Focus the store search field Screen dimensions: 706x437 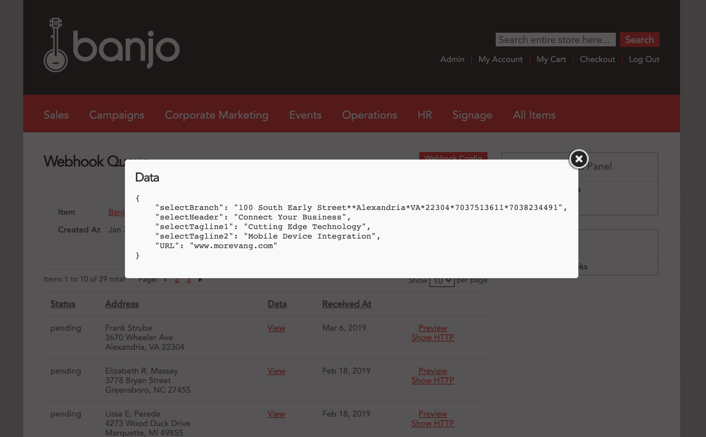555,40
